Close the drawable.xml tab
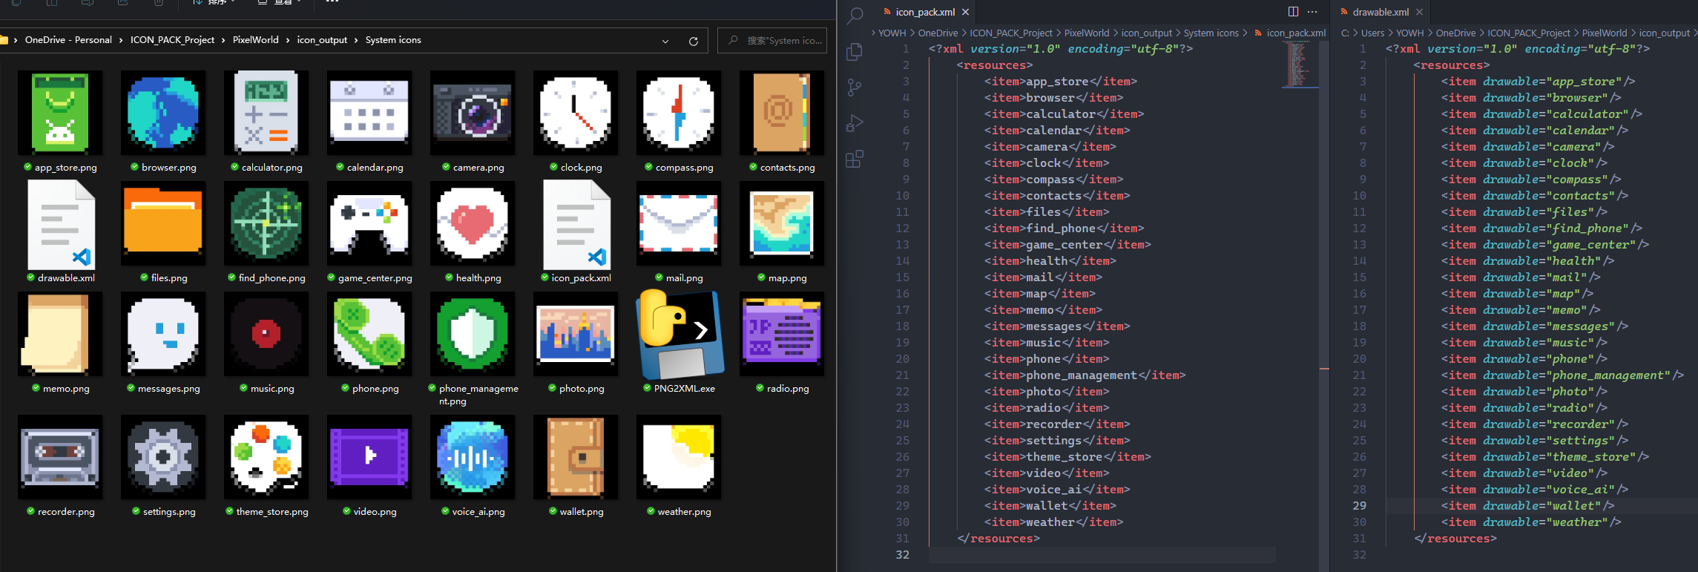Image resolution: width=1698 pixels, height=572 pixels. pyautogui.click(x=1419, y=12)
